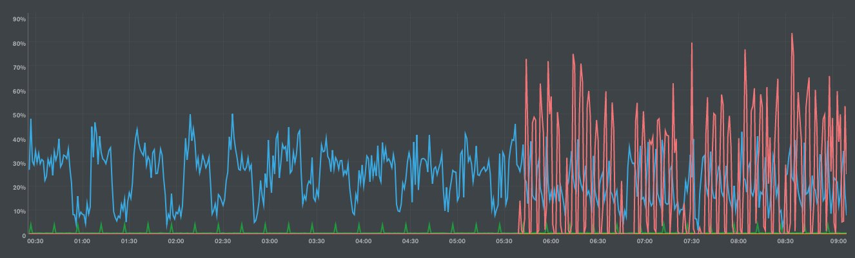Click the 0 y-axis label
855x258 pixels.
pos(23,235)
